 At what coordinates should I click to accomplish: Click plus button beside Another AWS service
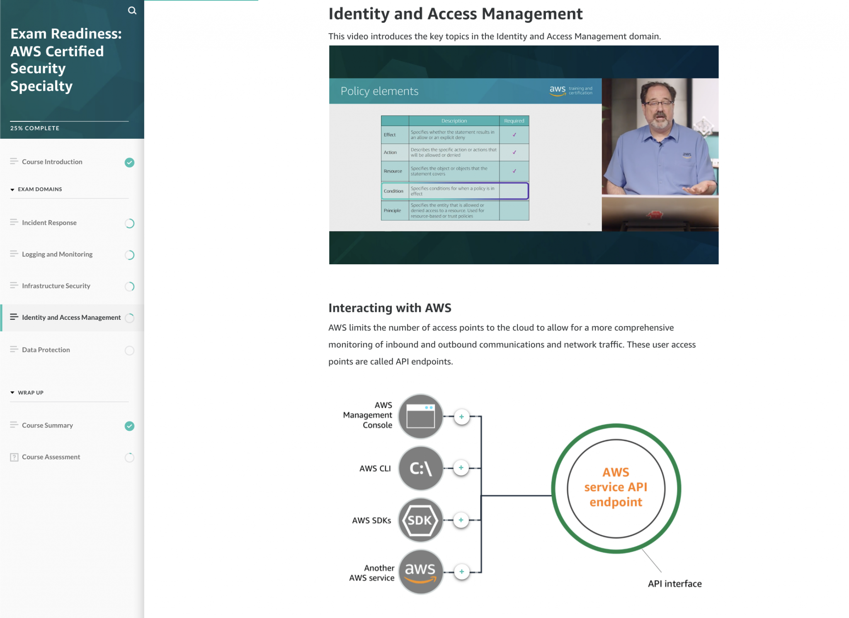pyautogui.click(x=461, y=572)
